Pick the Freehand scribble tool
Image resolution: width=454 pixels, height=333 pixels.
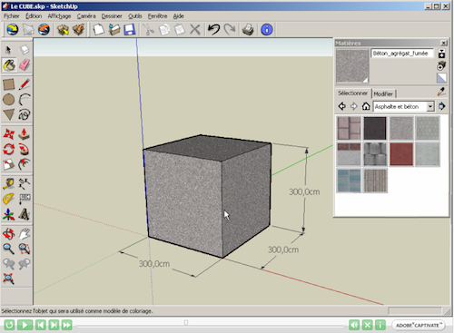[x=25, y=114]
